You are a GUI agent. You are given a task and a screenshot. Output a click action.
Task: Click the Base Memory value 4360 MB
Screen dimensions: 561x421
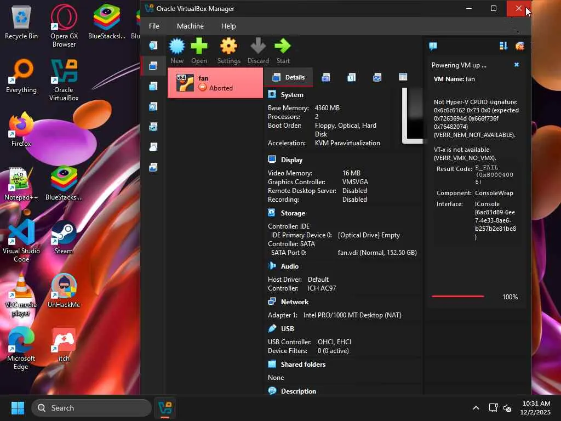click(327, 108)
